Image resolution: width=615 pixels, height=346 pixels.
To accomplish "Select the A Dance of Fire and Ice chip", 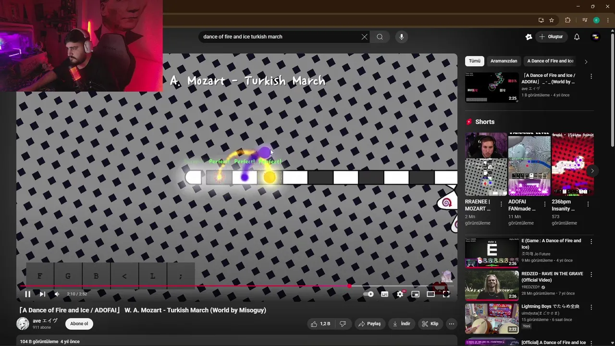I will click(x=550, y=61).
